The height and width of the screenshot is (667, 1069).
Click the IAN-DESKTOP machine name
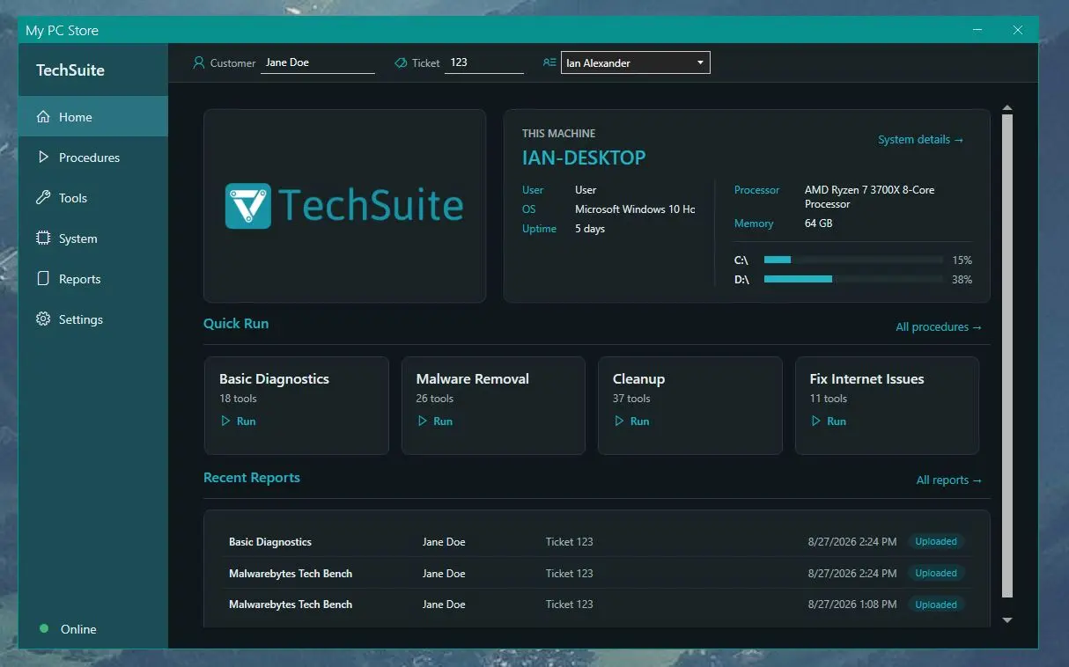(x=584, y=158)
